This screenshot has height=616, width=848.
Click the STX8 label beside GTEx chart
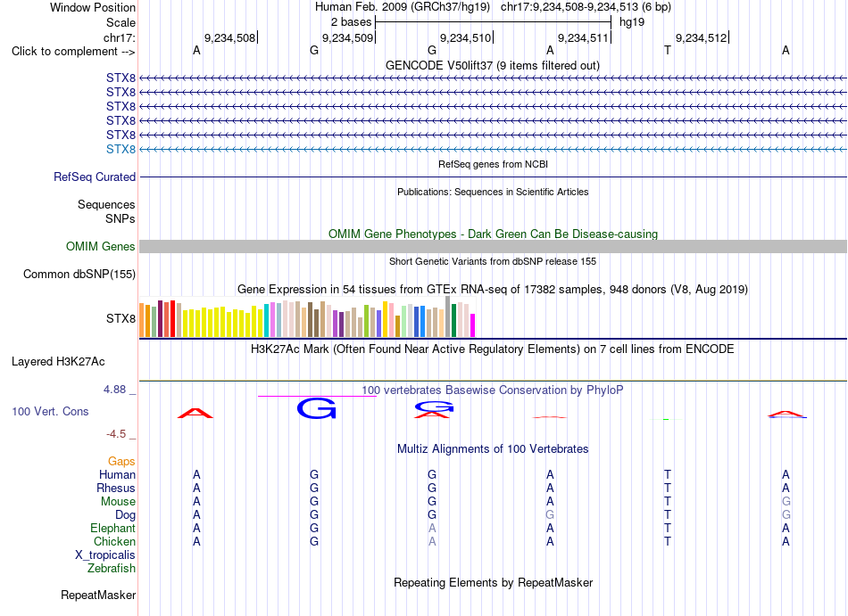121,318
